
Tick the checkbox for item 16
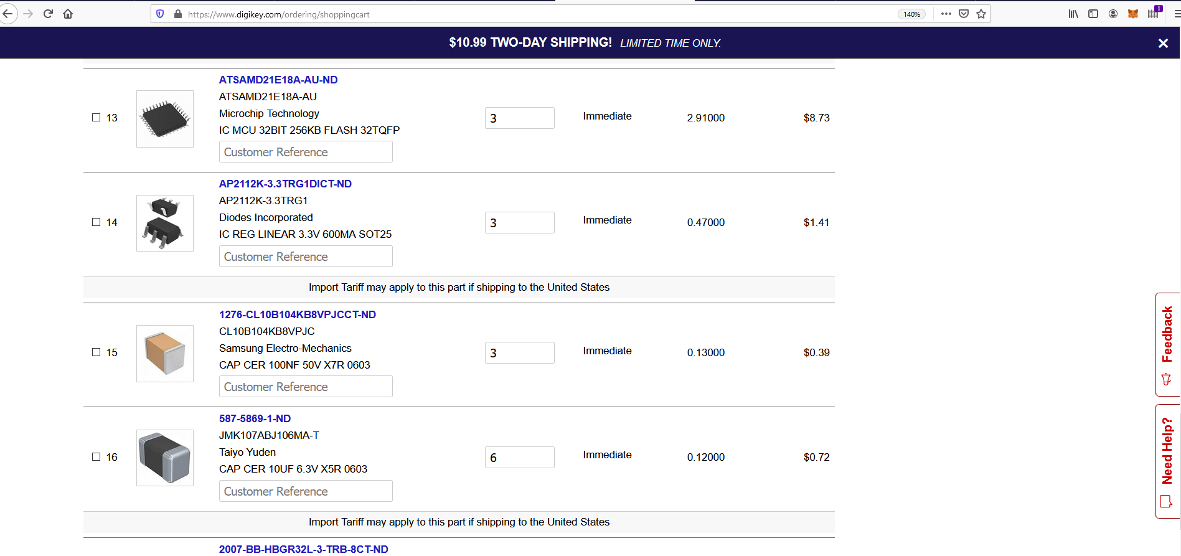pos(96,456)
